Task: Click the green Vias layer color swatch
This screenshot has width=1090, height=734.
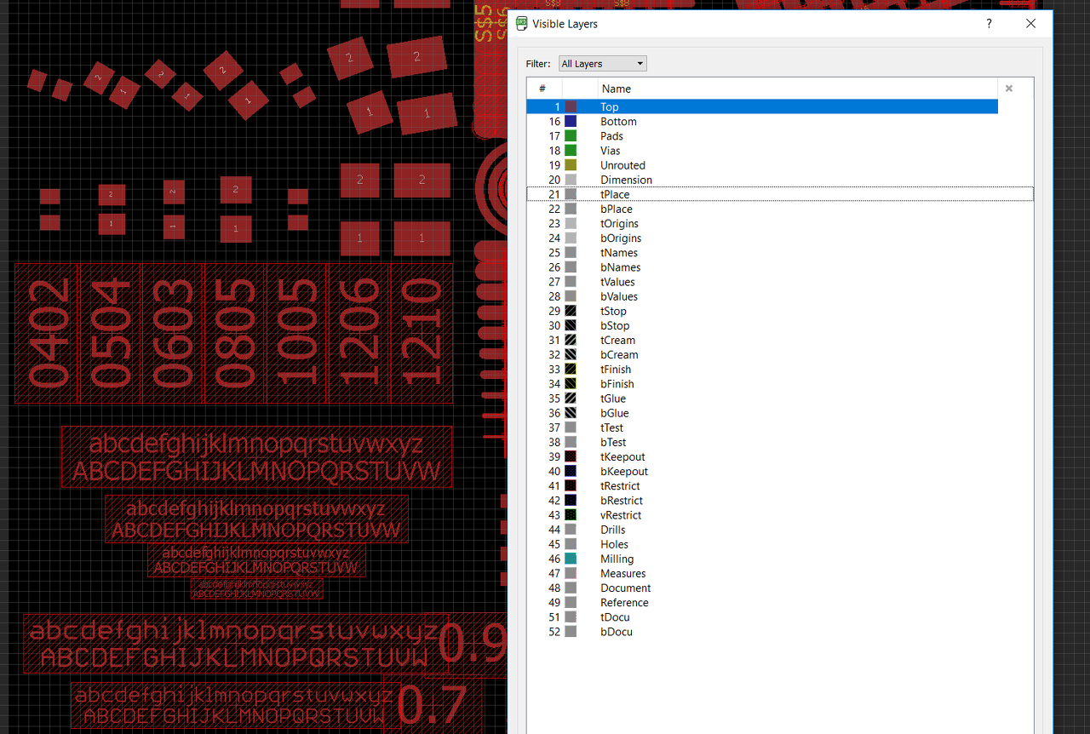Action: click(571, 151)
